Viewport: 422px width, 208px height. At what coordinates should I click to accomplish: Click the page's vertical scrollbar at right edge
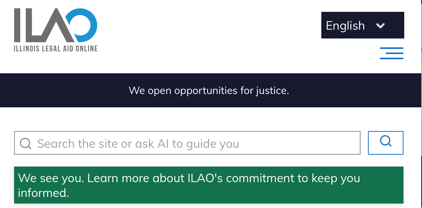coord(422,104)
